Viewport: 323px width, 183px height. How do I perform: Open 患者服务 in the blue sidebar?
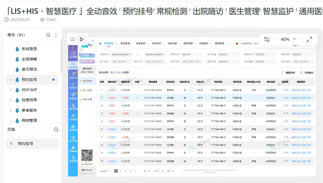tap(73, 96)
